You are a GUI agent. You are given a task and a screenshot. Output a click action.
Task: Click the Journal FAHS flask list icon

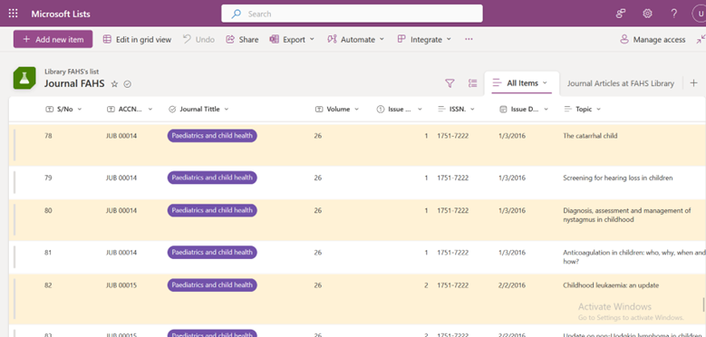point(24,78)
